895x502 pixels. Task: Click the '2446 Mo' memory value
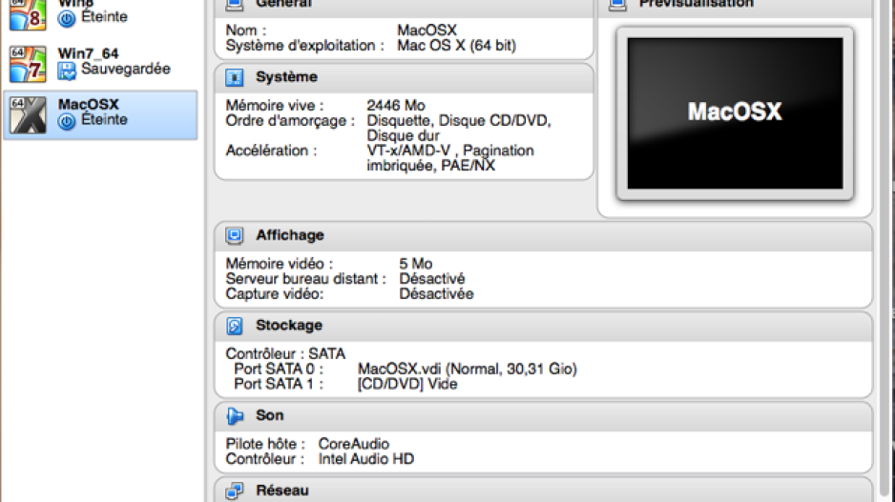(x=396, y=106)
